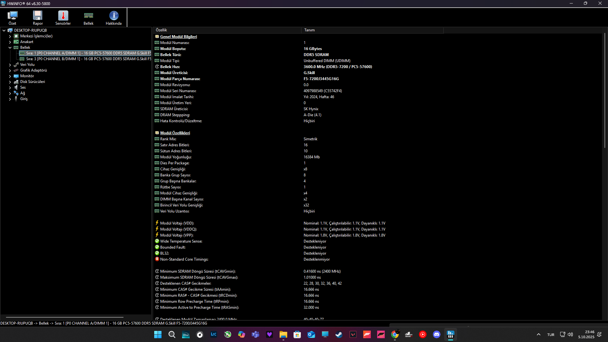This screenshot has width=608, height=342.
Task: Expand the Disk Sürücüleri node
Action: [x=10, y=82]
